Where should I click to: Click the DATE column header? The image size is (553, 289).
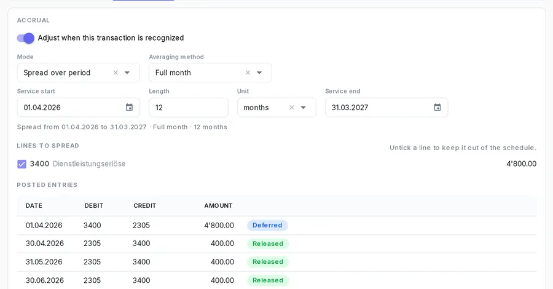[34, 206]
